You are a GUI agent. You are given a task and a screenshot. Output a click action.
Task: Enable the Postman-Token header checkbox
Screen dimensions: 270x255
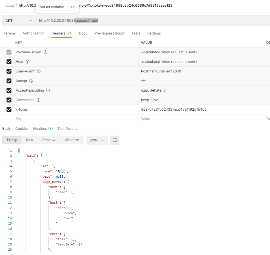(x=9, y=52)
